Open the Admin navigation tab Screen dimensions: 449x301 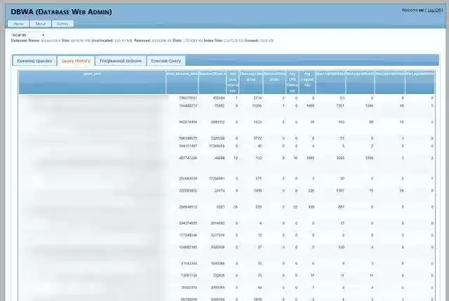tap(62, 24)
